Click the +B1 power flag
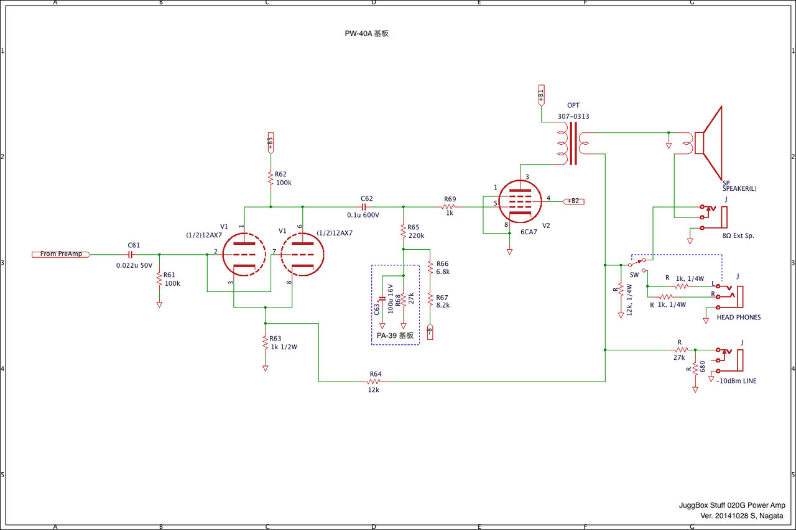This screenshot has width=796, height=530. pyautogui.click(x=540, y=95)
